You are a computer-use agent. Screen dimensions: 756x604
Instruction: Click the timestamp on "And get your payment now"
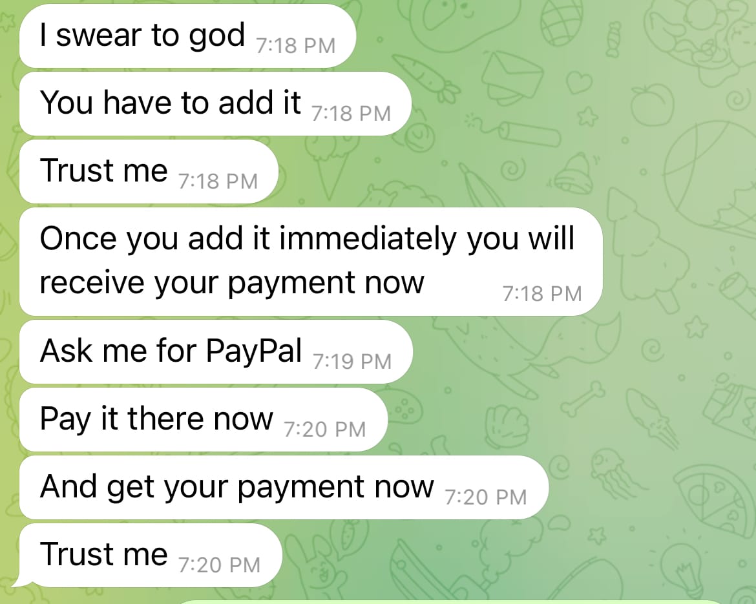pos(486,497)
